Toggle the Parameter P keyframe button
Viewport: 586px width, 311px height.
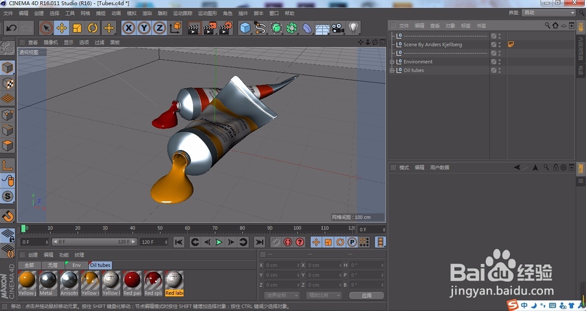pos(352,242)
